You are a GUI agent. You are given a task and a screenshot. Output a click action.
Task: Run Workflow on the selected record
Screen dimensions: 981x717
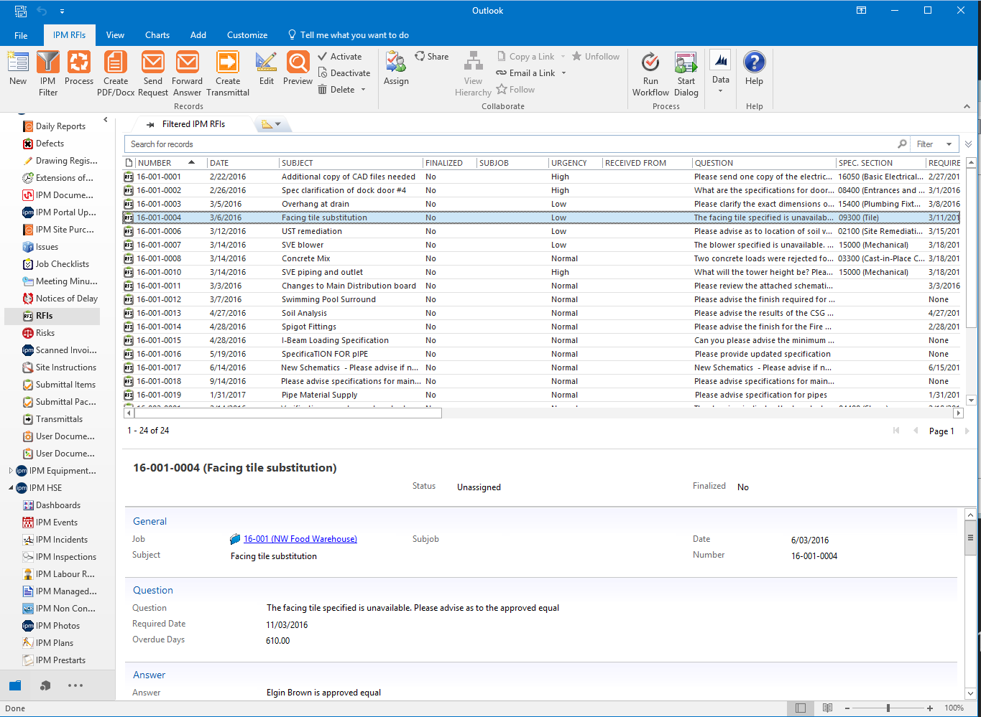click(650, 69)
